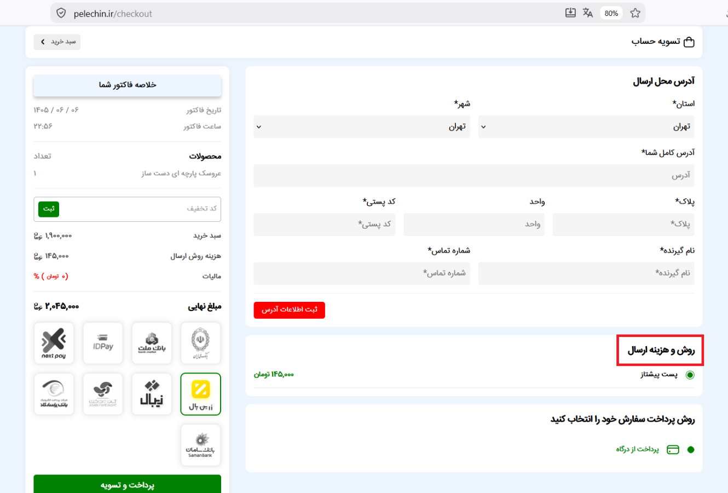
Task: Choose the Bank Pasargad gateway logo
Action: coord(54,394)
